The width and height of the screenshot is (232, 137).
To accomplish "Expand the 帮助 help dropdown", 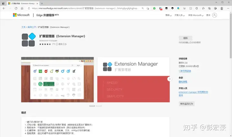I will (169, 15).
